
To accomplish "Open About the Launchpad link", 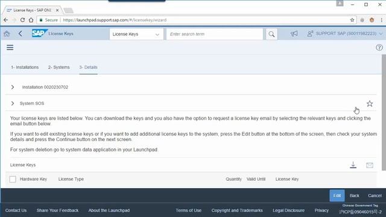I will pyautogui.click(x=109, y=210).
